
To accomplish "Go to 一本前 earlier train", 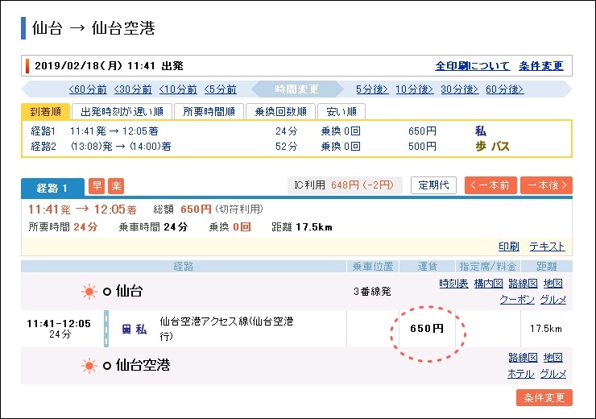I will [x=490, y=185].
